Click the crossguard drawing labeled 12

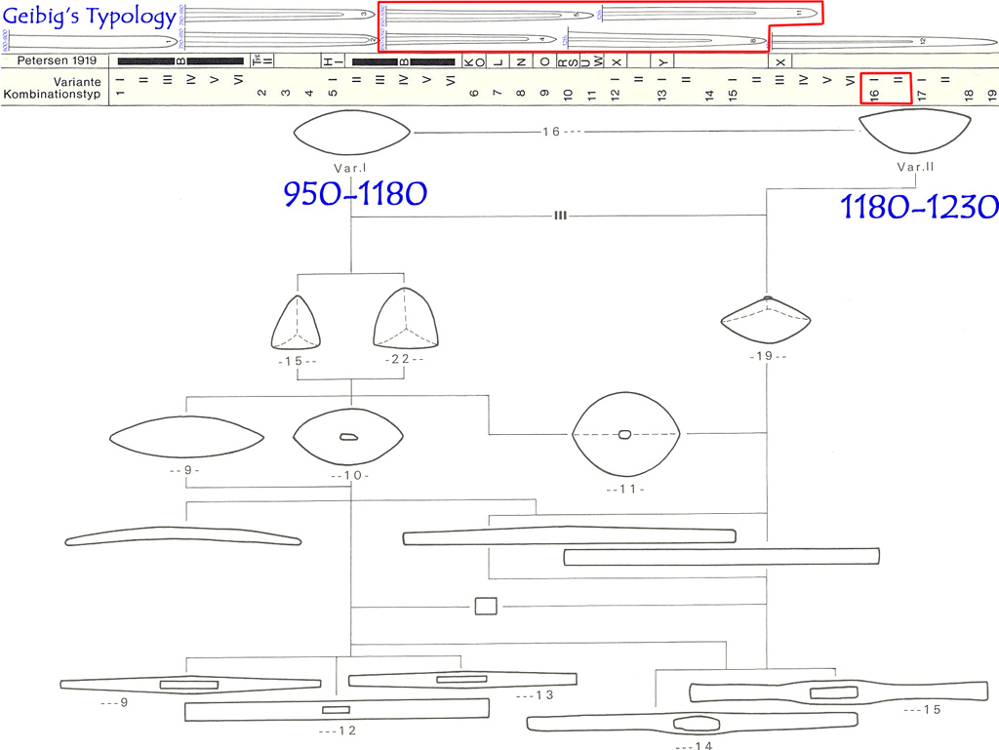pos(337,710)
